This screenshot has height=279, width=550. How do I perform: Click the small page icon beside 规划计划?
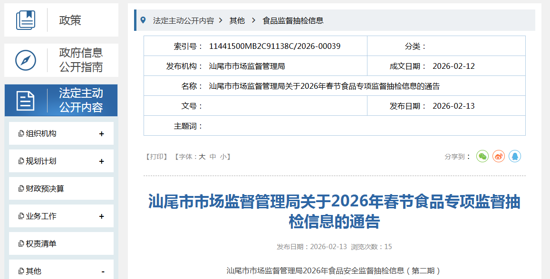coord(21,161)
